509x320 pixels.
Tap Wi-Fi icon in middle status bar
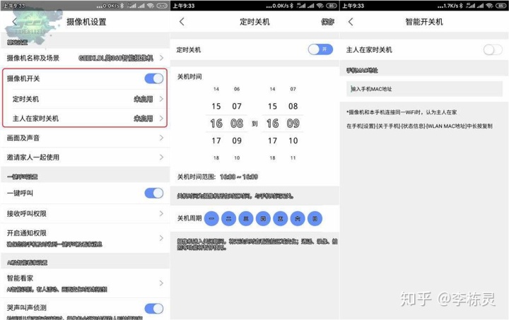[320, 6]
